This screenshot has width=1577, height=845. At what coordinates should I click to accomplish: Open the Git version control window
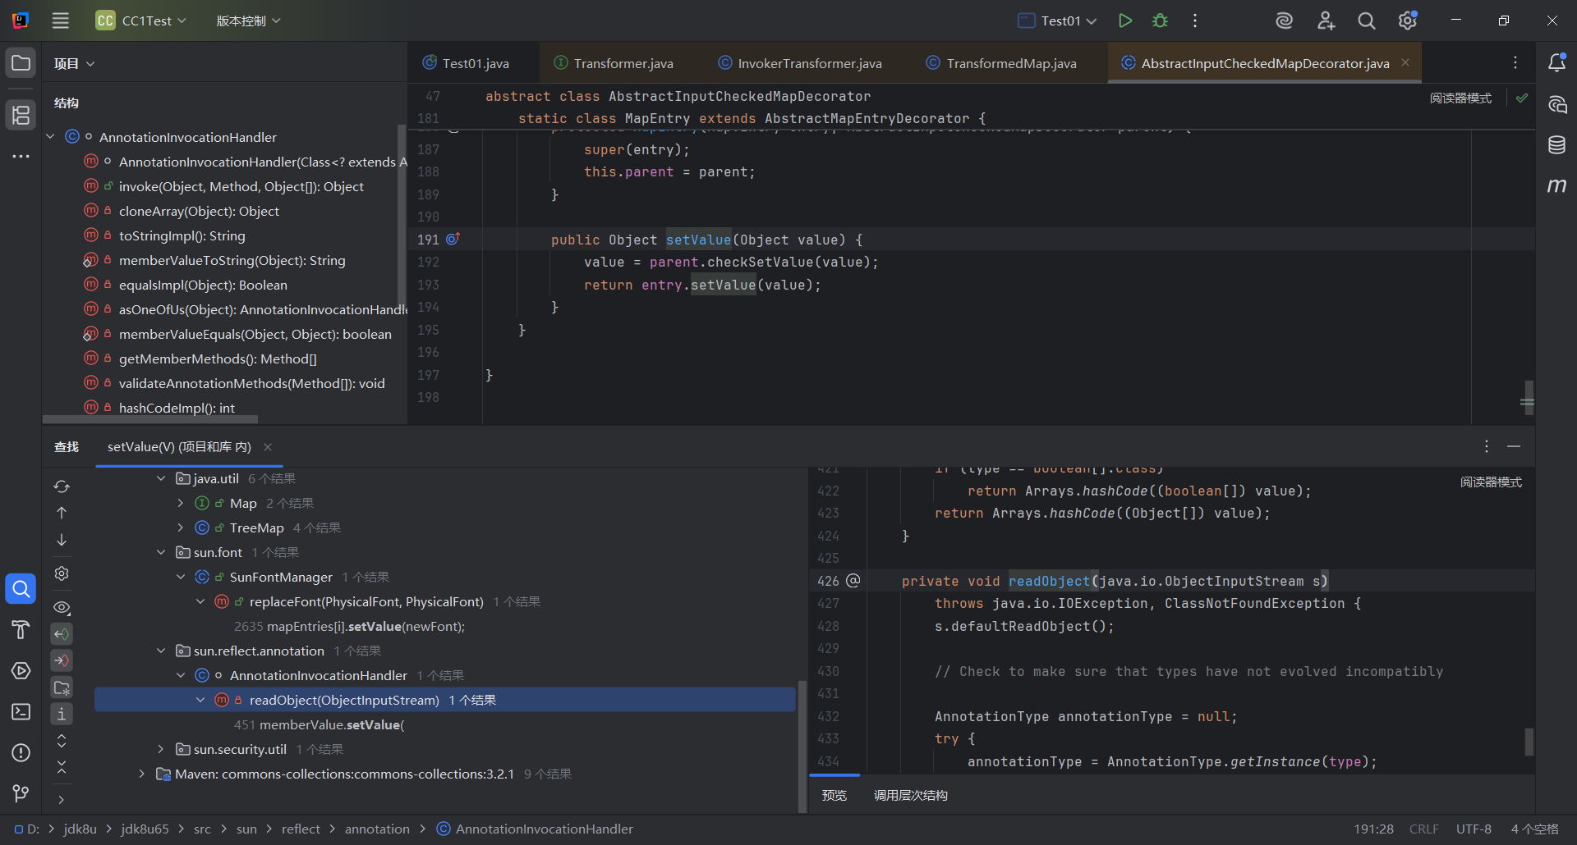click(x=21, y=793)
